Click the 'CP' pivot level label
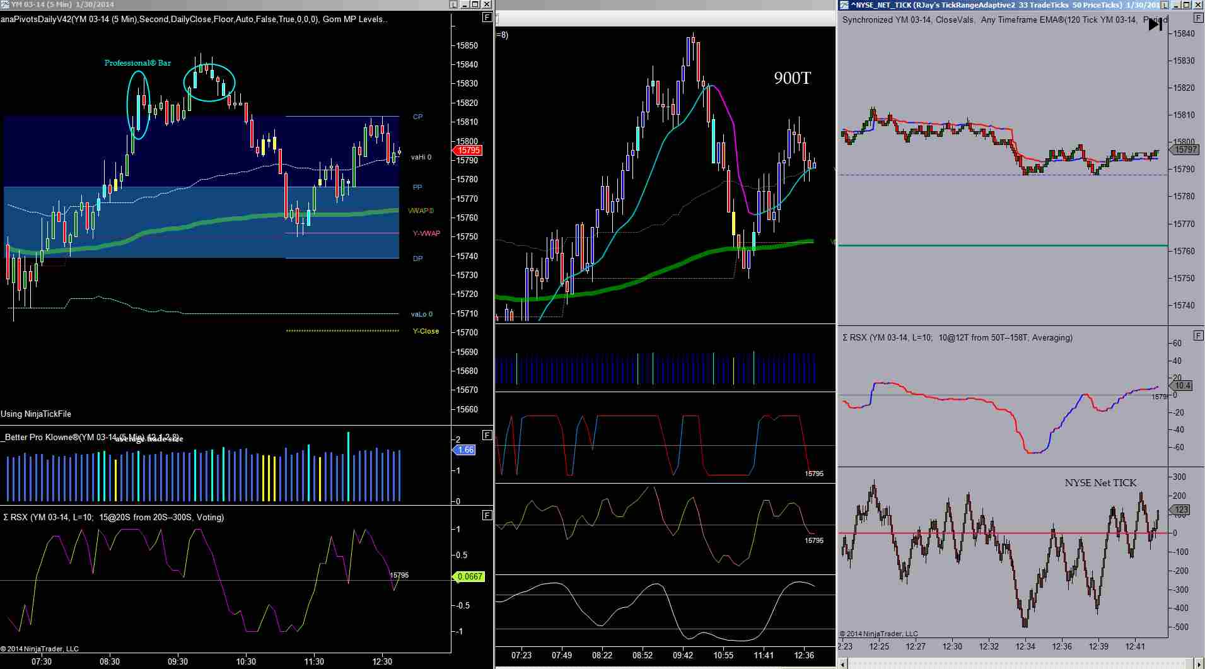This screenshot has width=1205, height=669. click(x=417, y=117)
